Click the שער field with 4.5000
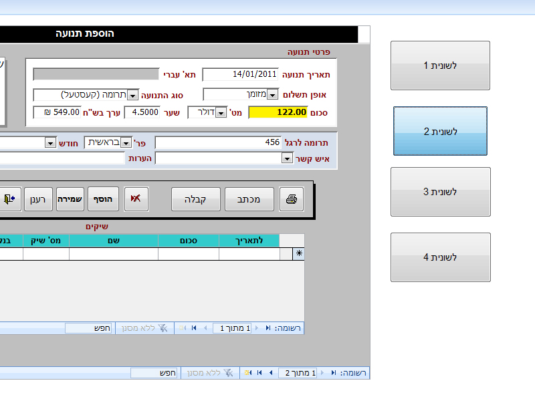535x401 pixels. pyautogui.click(x=142, y=112)
